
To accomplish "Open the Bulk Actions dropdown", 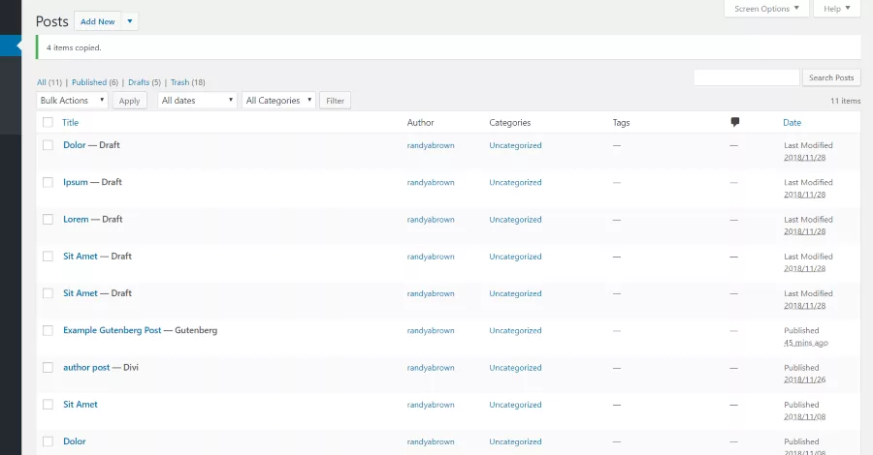I will coord(72,101).
